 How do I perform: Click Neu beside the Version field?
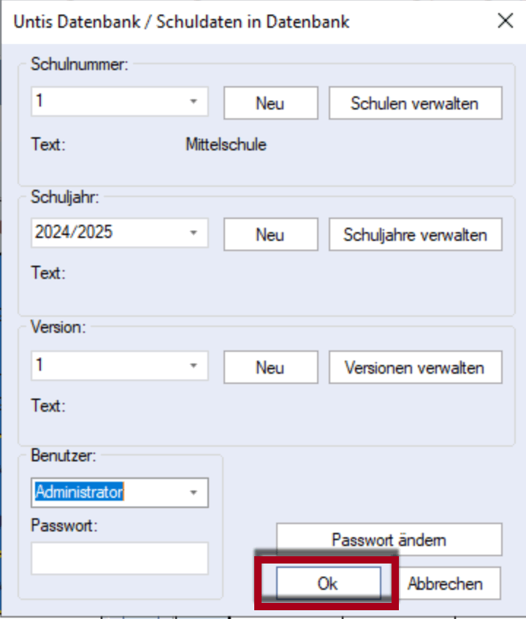(x=270, y=367)
